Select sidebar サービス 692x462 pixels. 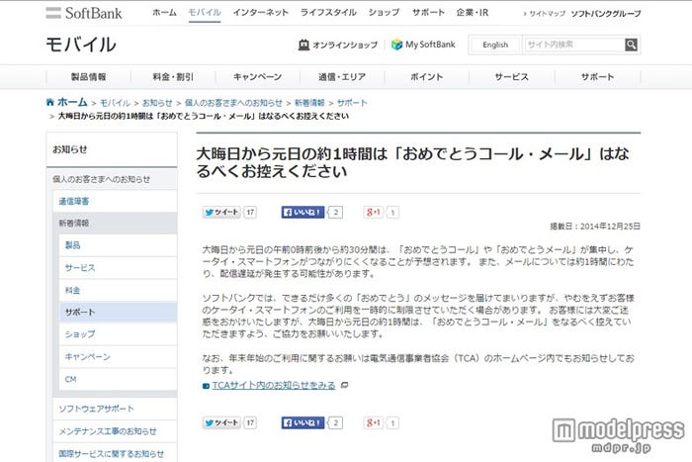[x=118, y=268]
